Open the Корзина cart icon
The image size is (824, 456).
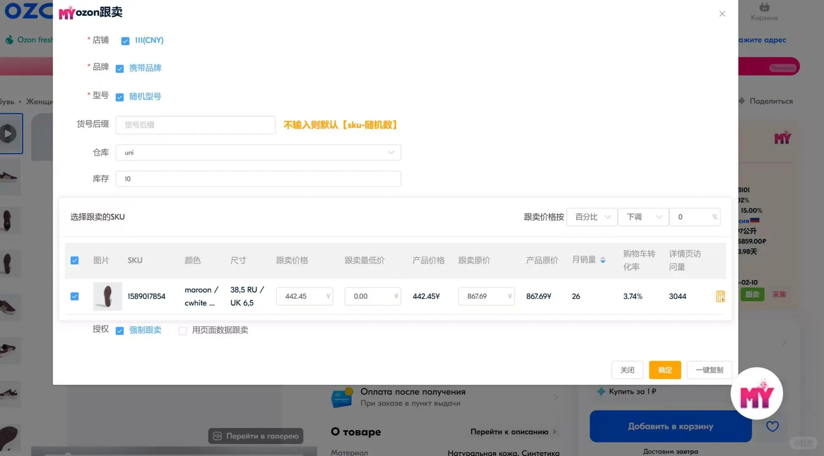pyautogui.click(x=764, y=8)
